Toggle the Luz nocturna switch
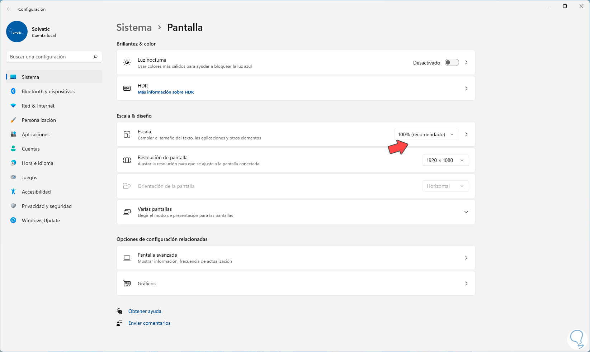This screenshot has width=590, height=352. (x=452, y=63)
